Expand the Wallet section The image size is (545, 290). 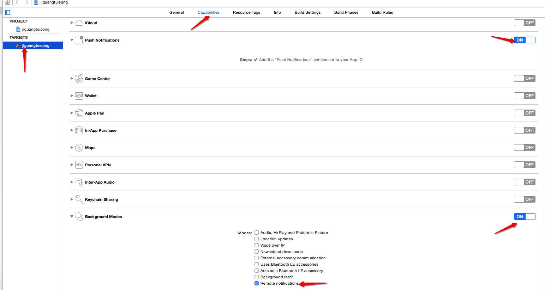72,96
